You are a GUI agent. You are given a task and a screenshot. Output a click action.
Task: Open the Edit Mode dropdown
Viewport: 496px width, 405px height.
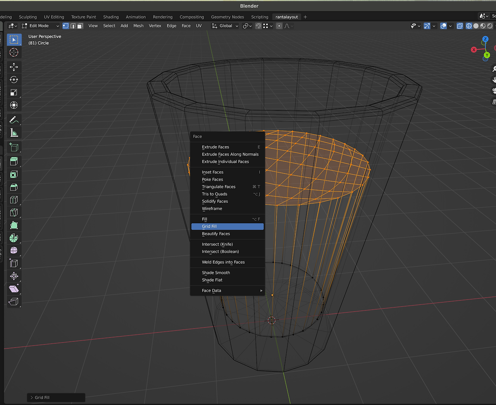coord(40,26)
